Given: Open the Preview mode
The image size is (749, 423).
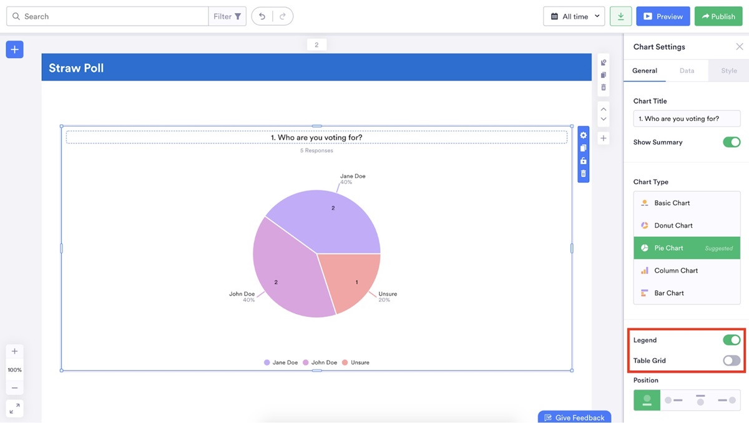Looking at the screenshot, I should tap(663, 16).
